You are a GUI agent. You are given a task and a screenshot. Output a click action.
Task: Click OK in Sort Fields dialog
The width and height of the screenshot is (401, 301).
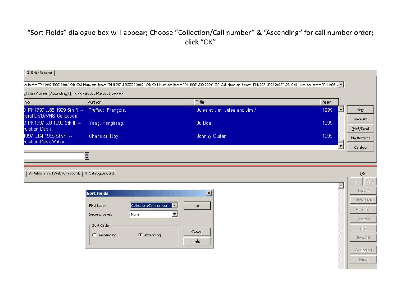(x=197, y=206)
